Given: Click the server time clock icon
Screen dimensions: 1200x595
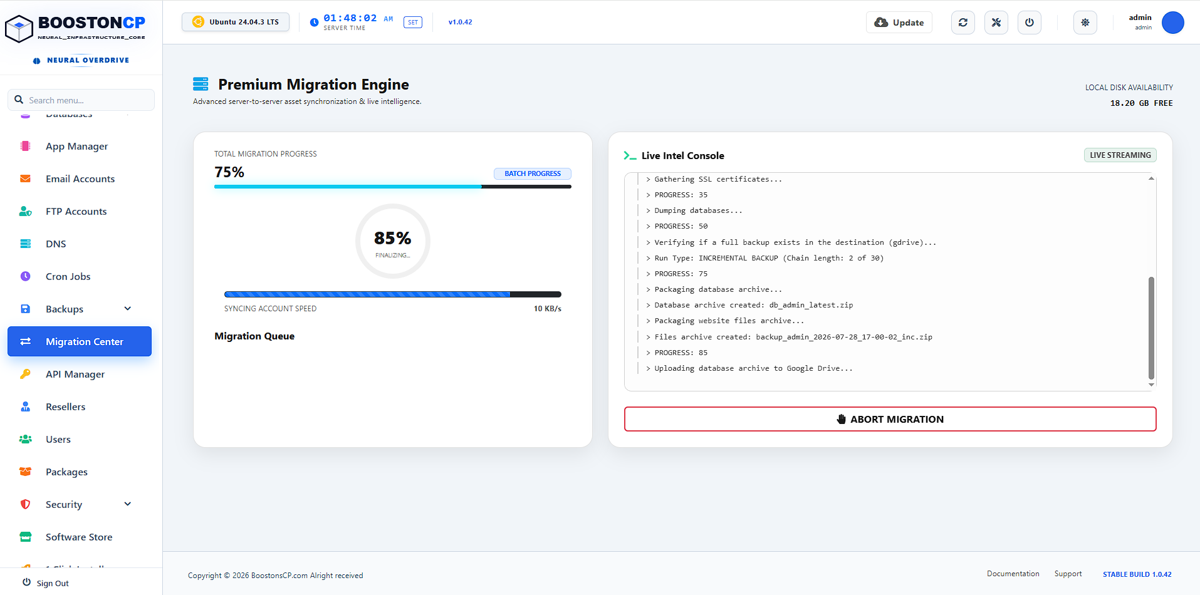Looking at the screenshot, I should [x=314, y=23].
